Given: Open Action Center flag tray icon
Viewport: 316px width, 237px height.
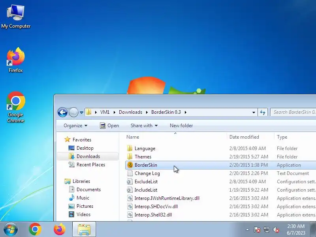Looking at the screenshot, I should [x=257, y=229].
